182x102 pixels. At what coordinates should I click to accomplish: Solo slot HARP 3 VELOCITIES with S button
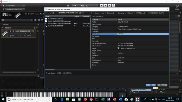point(13,31)
